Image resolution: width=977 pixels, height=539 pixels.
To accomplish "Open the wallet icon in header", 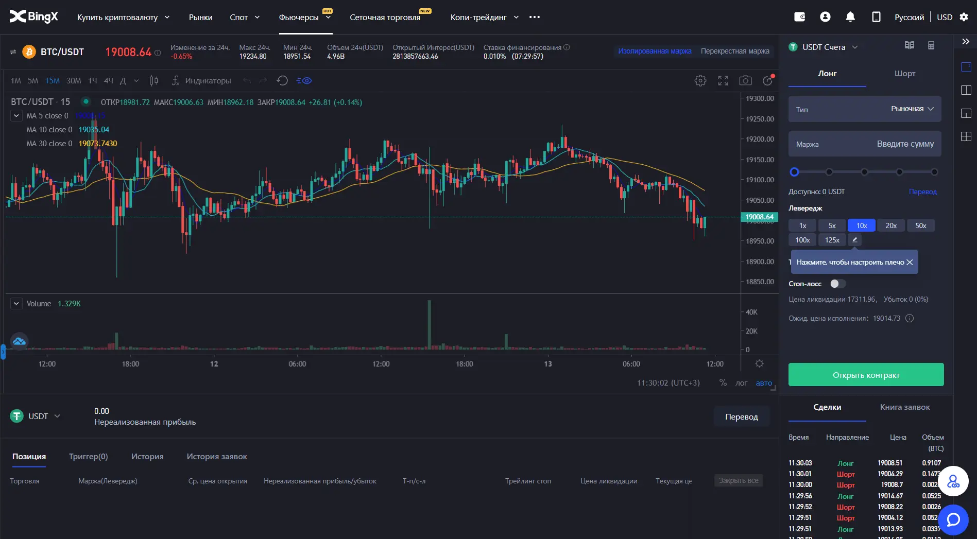I will (x=799, y=17).
